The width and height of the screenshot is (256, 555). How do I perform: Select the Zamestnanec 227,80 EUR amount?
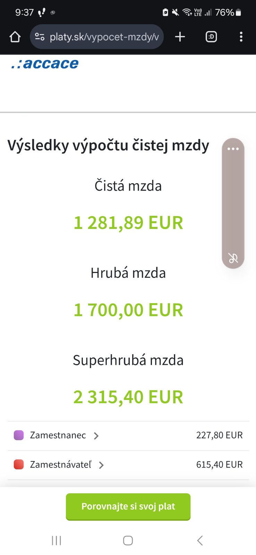219,435
